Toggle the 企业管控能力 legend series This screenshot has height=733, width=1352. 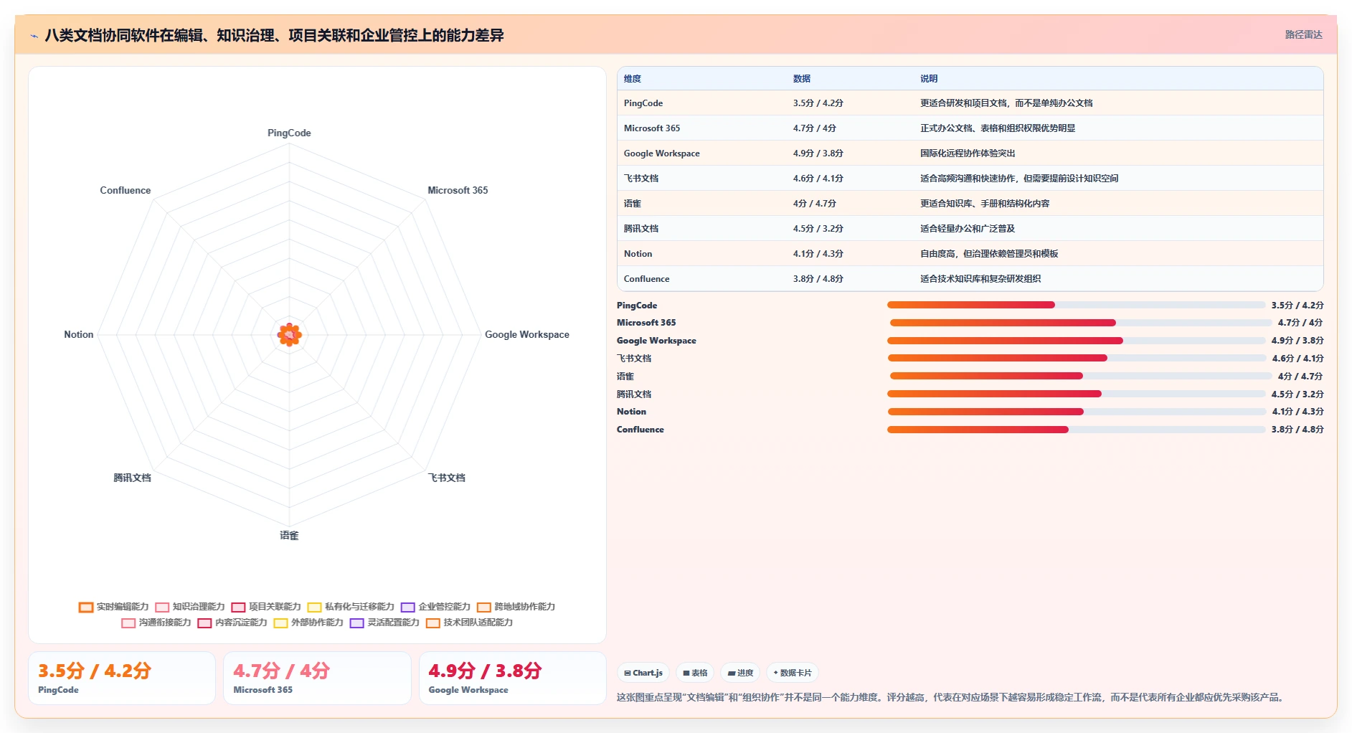click(x=435, y=607)
